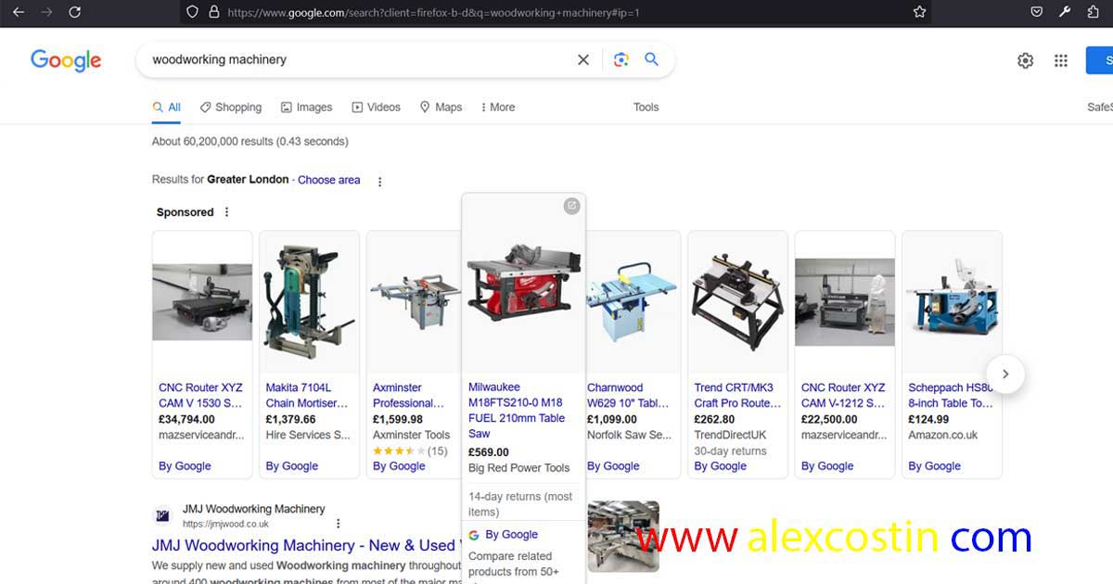Open the Firefox extensions puzzle icon
Screen dimensions: 1113x584
pos(1094,12)
